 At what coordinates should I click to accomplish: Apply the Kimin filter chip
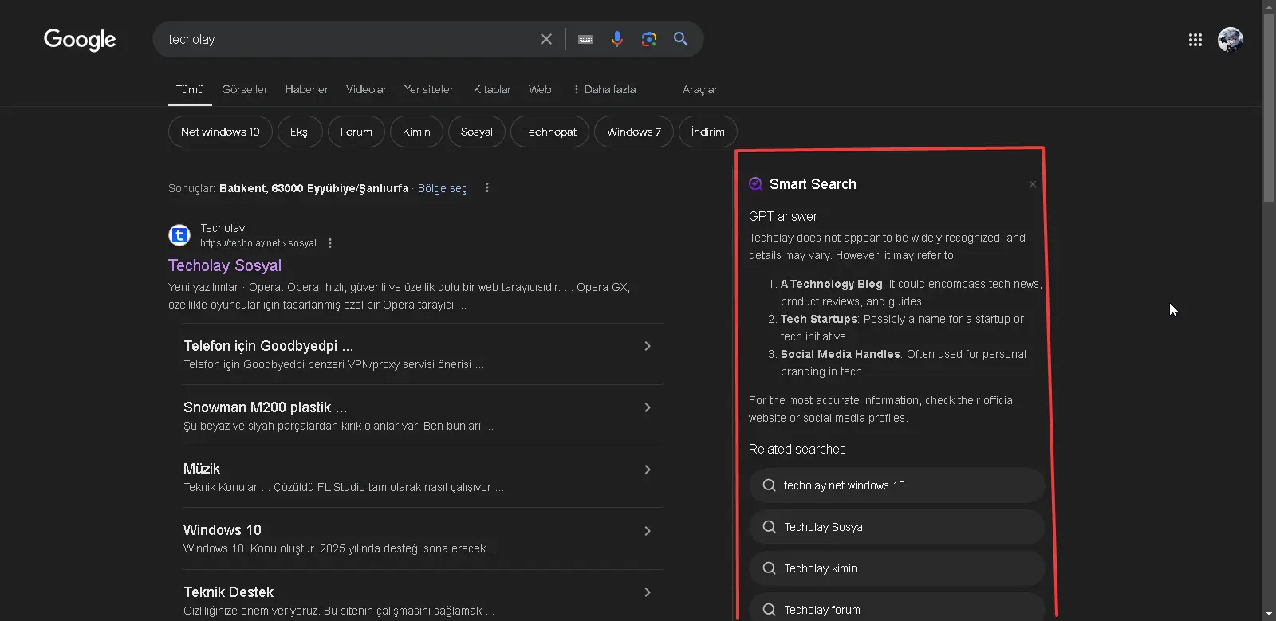click(x=416, y=132)
